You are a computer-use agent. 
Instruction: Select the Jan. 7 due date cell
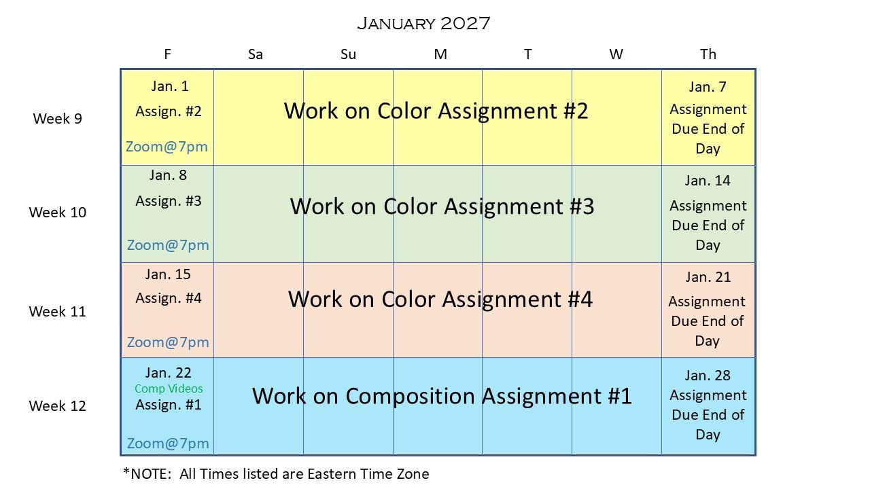708,117
